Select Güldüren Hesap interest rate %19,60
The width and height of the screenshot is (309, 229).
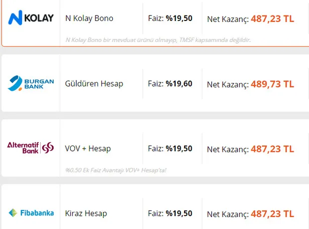179,83
